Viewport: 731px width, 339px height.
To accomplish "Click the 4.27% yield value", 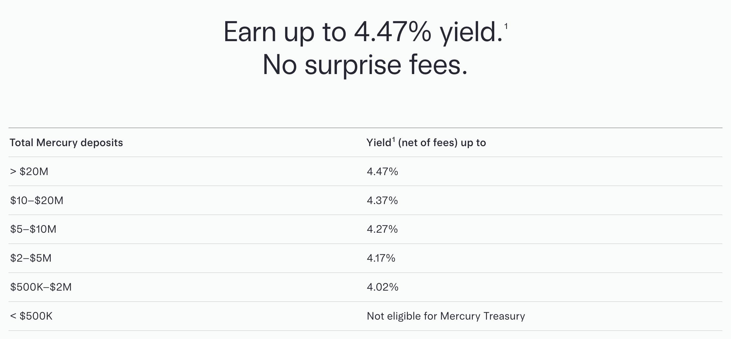I will tap(382, 229).
